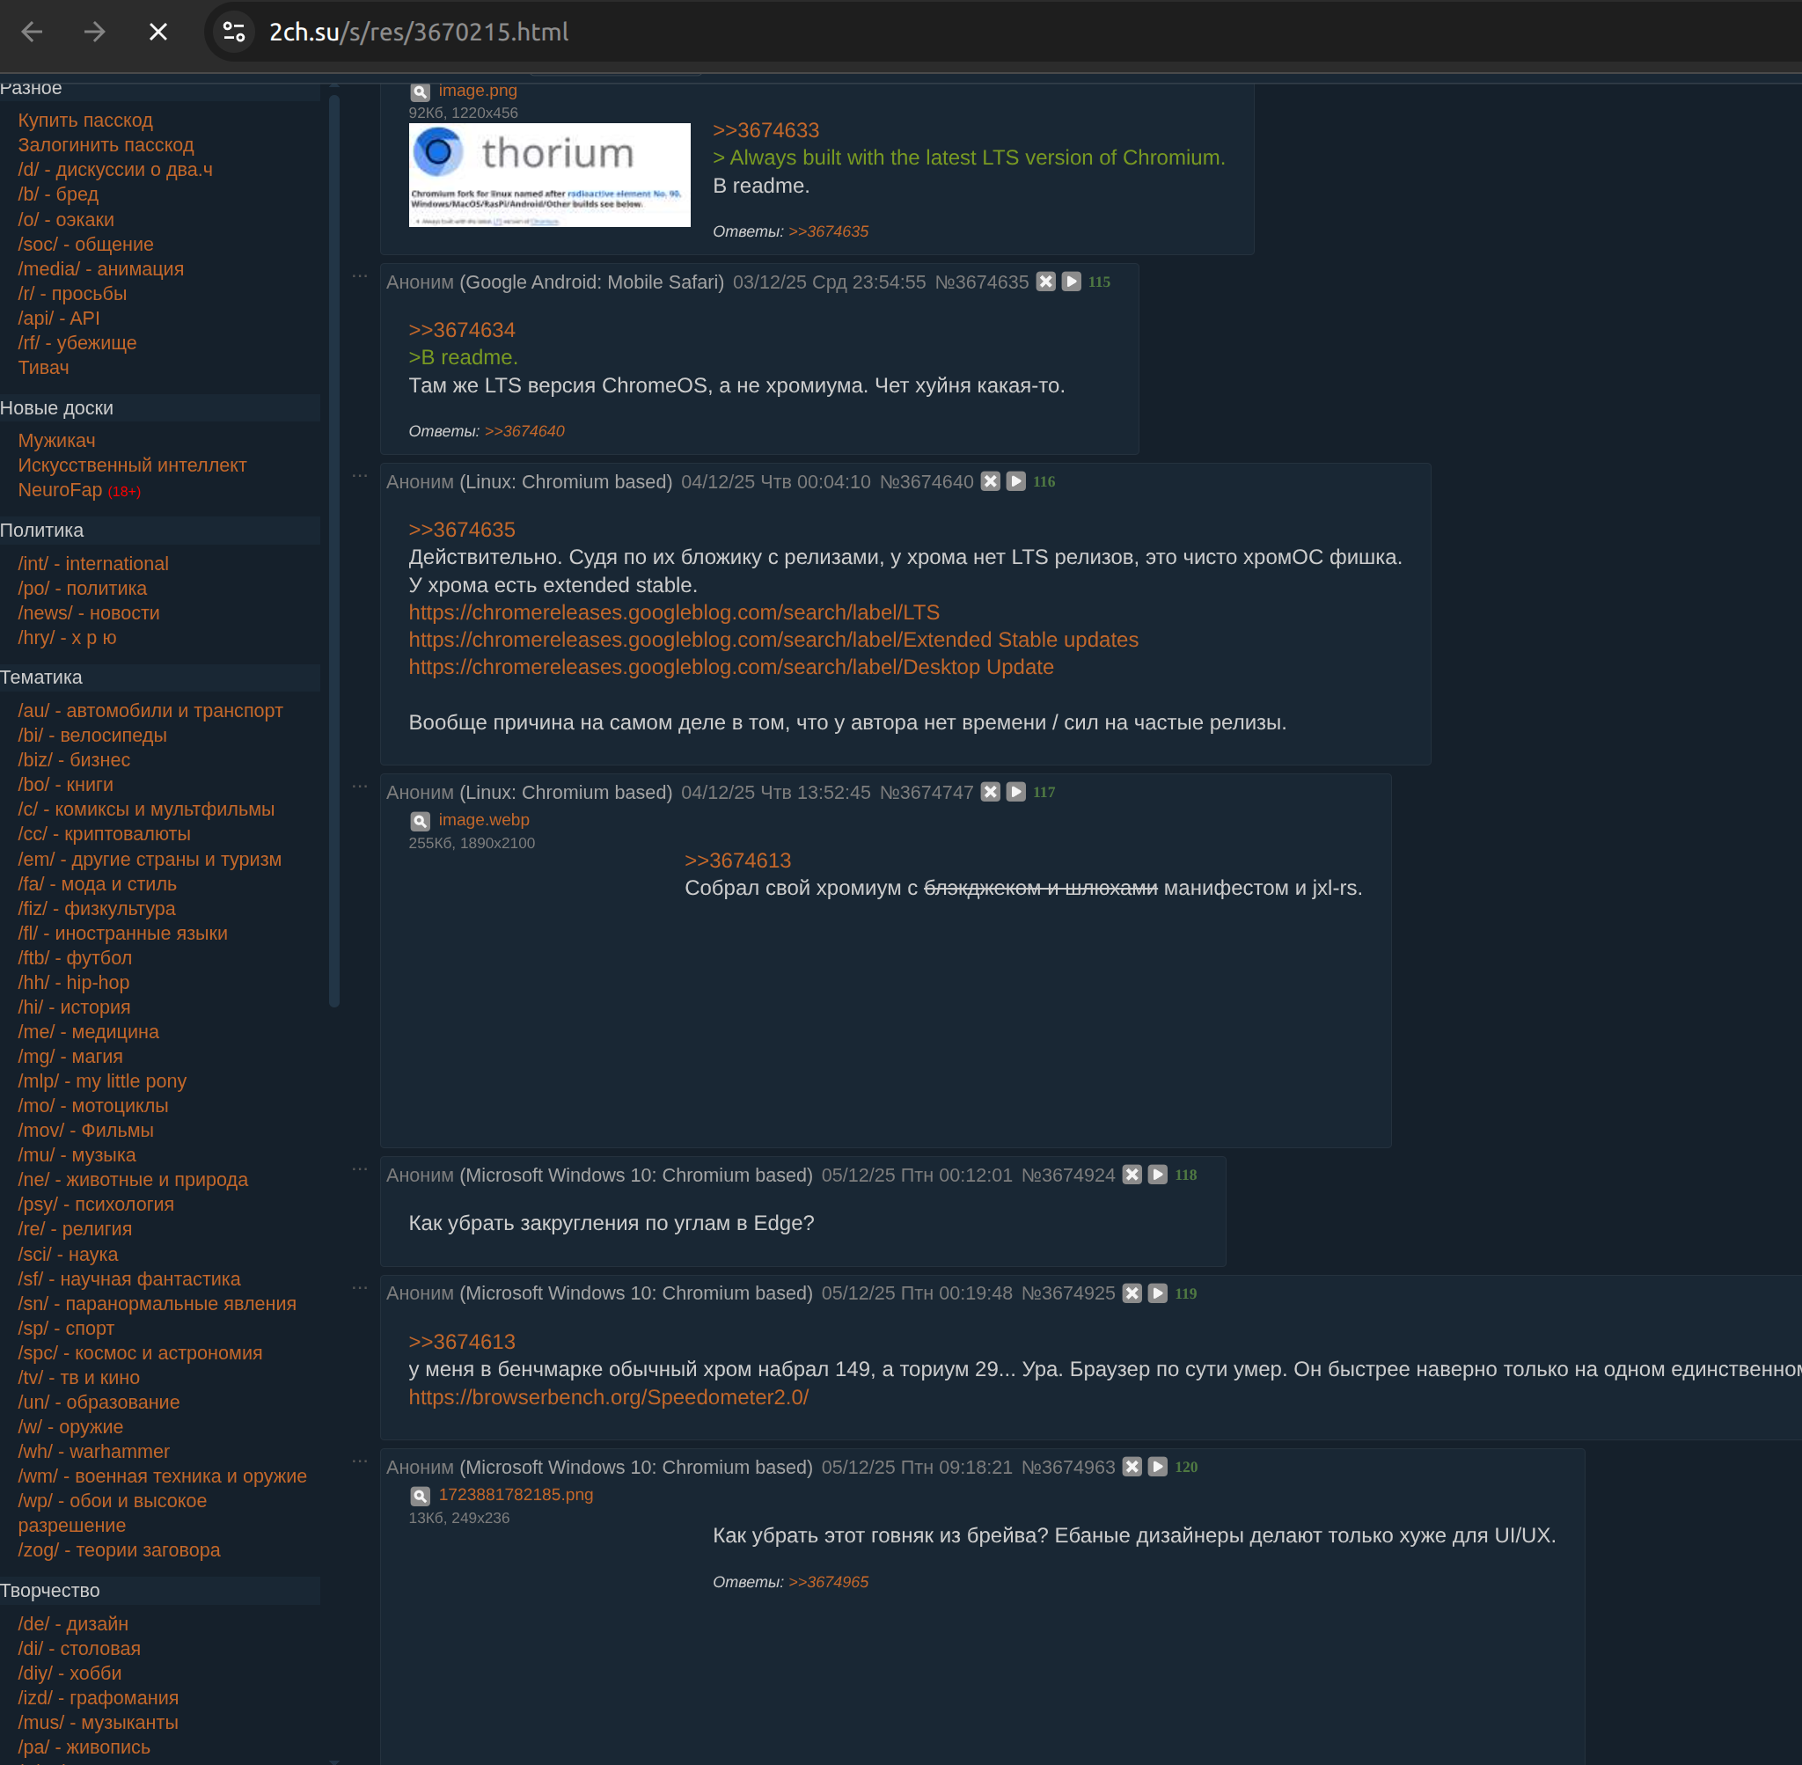Open the browserbench Speedometer2.0 link
Screen dimensions: 1802x1765
608,1397
